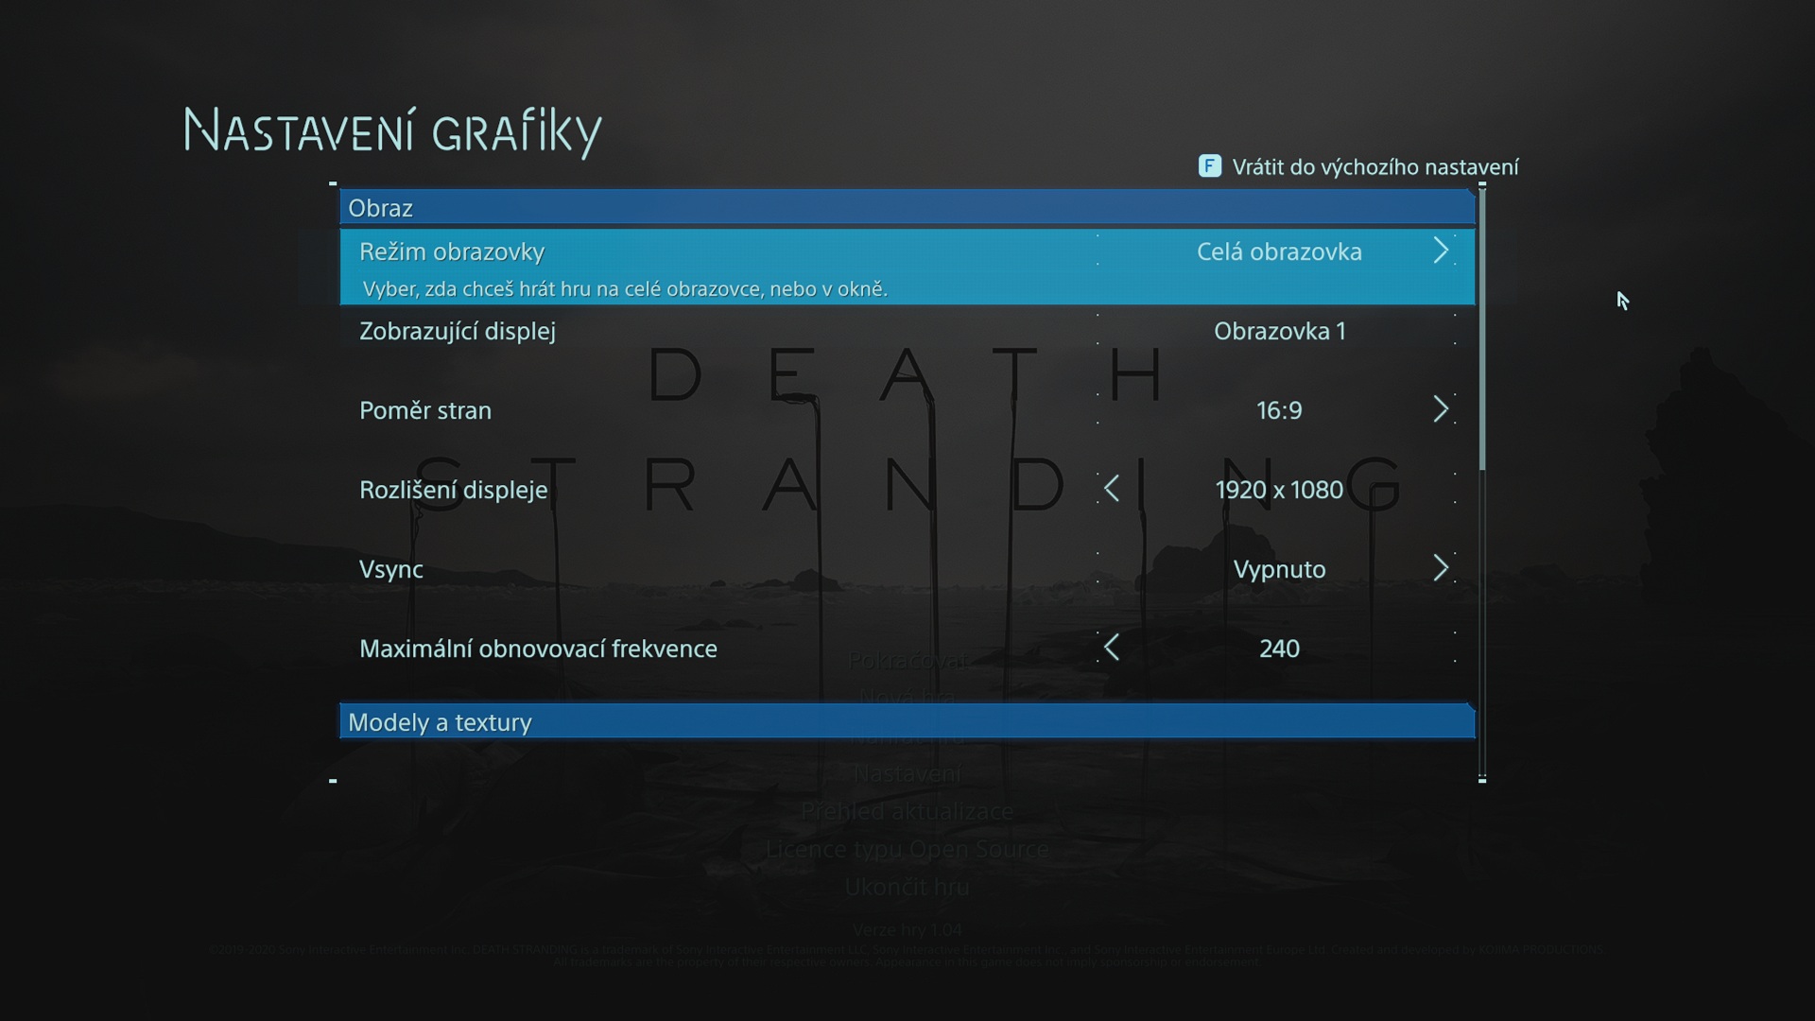Click right arrow next to 'Vypnuto'
This screenshot has height=1021, width=1815.
pos(1441,568)
